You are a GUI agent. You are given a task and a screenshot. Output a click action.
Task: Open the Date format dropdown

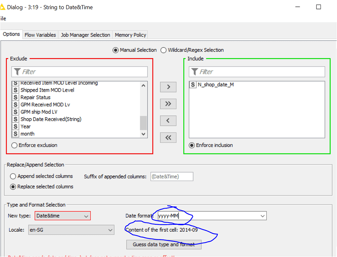pyautogui.click(x=262, y=216)
